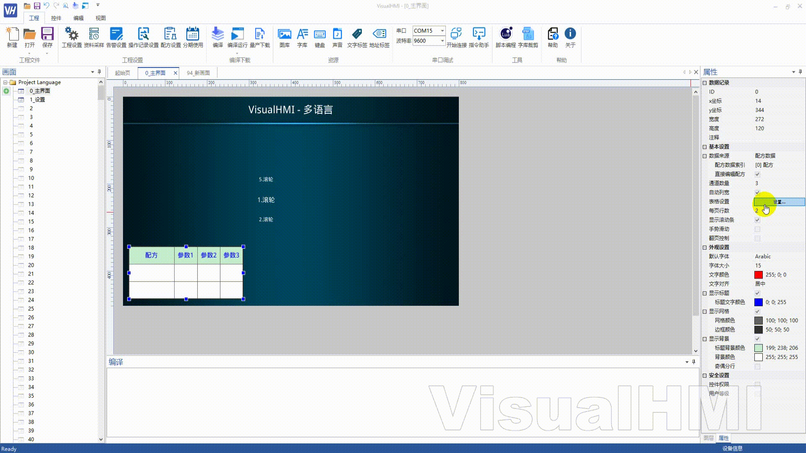Viewport: 806px width, 453px height.
Task: Select 0_主界面 in the screen tree
Action: tap(40, 91)
